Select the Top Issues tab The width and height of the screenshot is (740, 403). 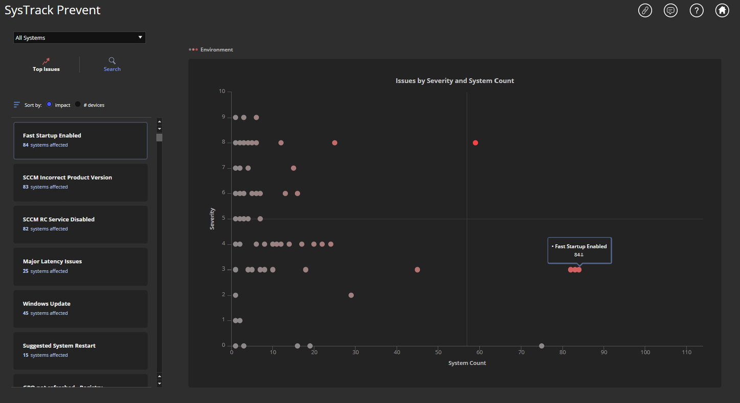click(x=46, y=65)
